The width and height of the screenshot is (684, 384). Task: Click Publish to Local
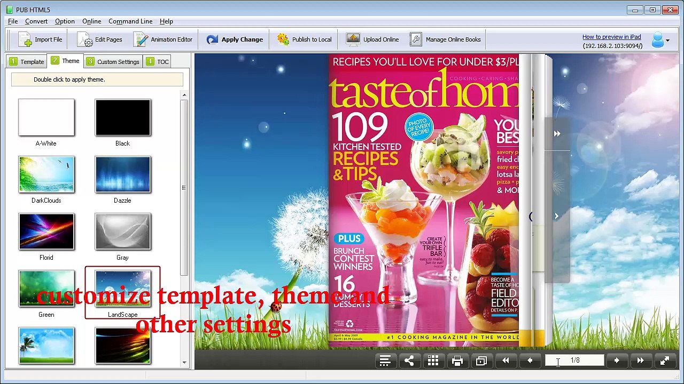click(304, 39)
